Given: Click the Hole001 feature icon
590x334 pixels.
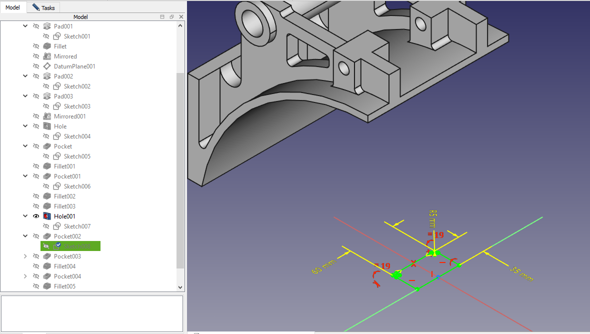Looking at the screenshot, I should pos(47,216).
